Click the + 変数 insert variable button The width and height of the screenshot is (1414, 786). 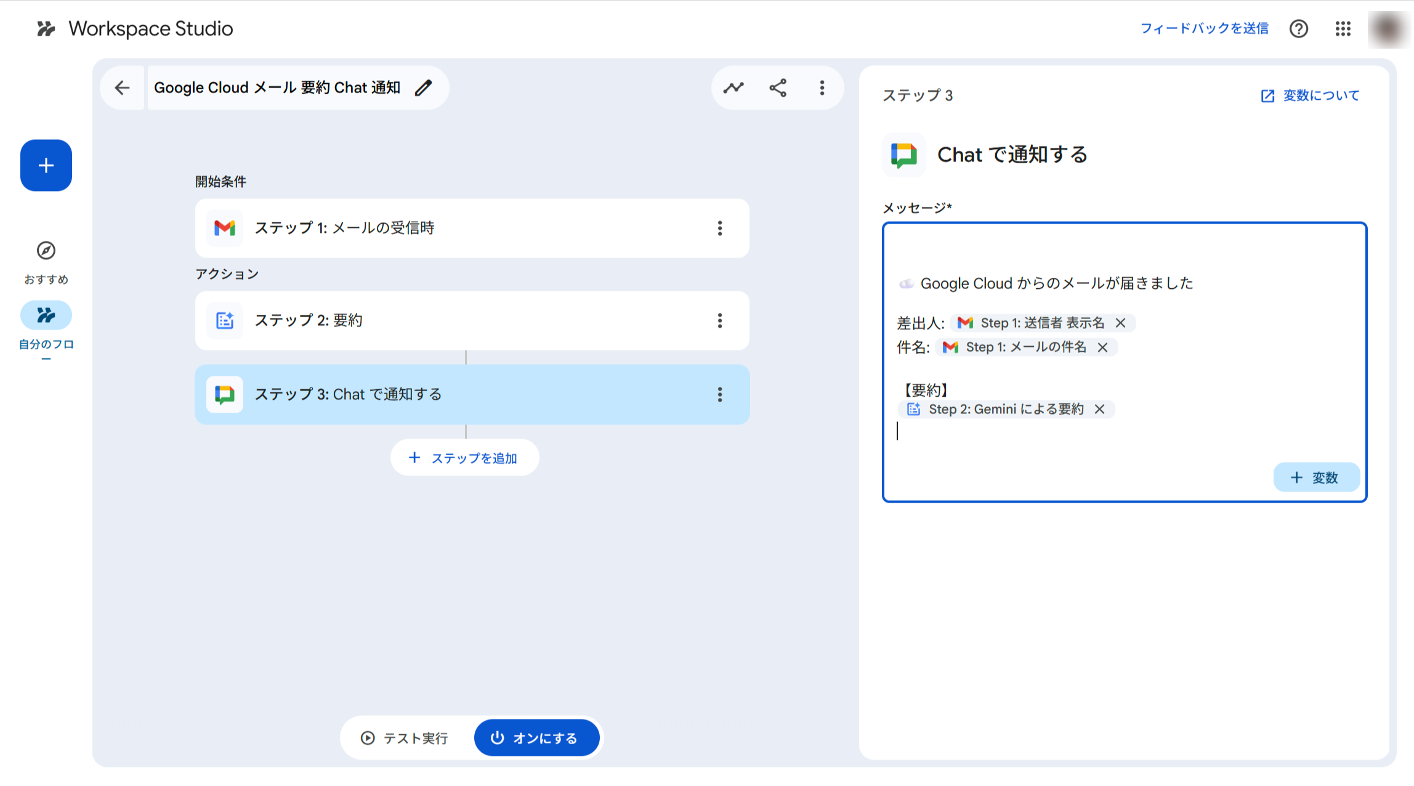[x=1316, y=477]
